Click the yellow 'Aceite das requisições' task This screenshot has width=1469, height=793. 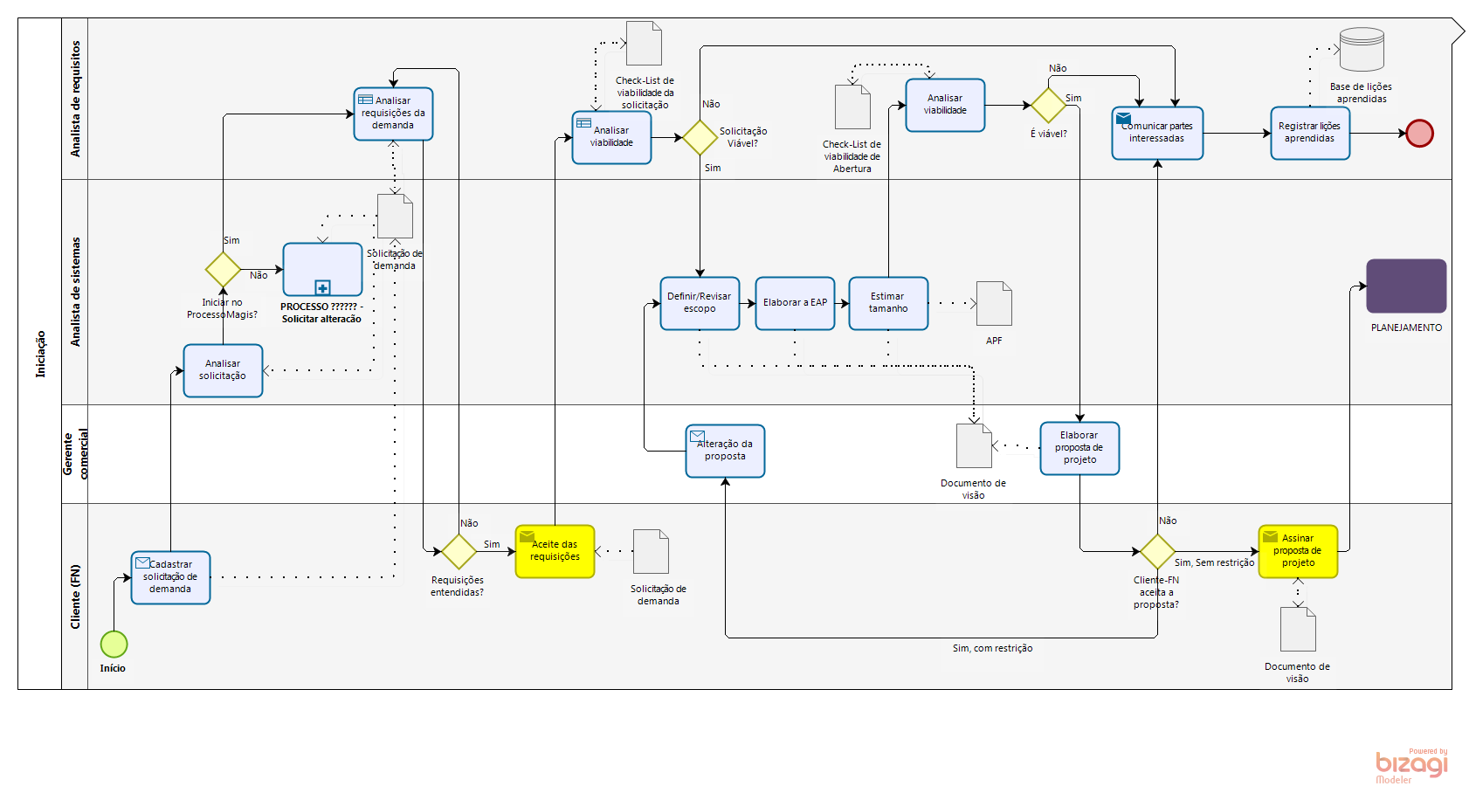pos(555,551)
